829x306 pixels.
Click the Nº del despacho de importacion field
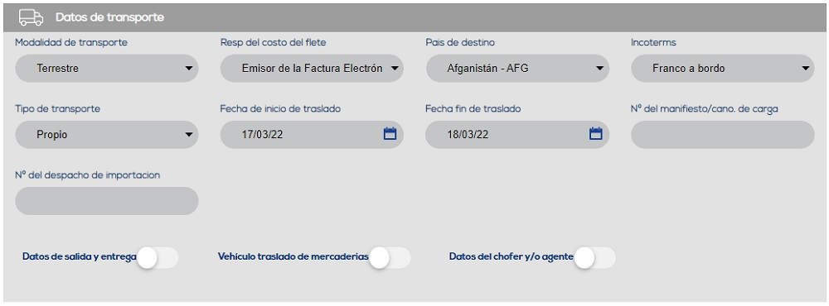[x=107, y=200]
